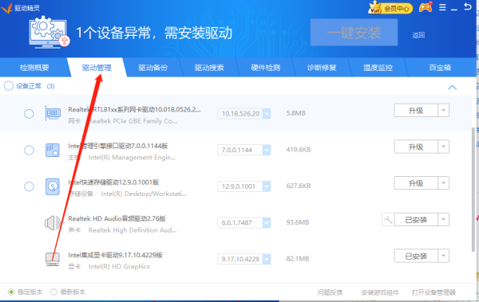Open version dropdown 9.17.10.4229
This screenshot has height=302, width=479.
pyautogui.click(x=267, y=259)
